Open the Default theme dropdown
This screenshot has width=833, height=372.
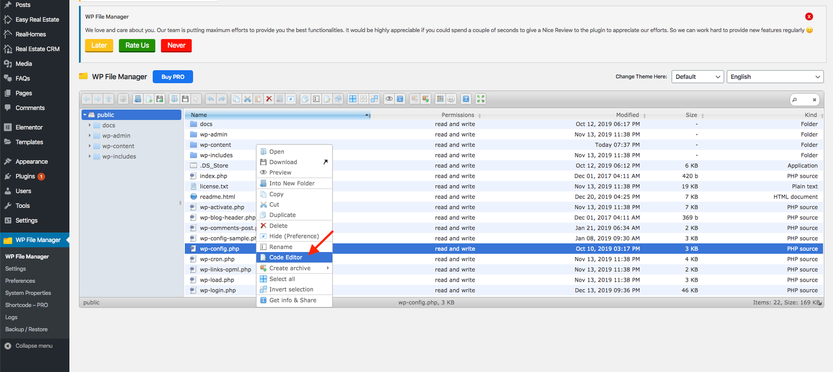(x=698, y=77)
